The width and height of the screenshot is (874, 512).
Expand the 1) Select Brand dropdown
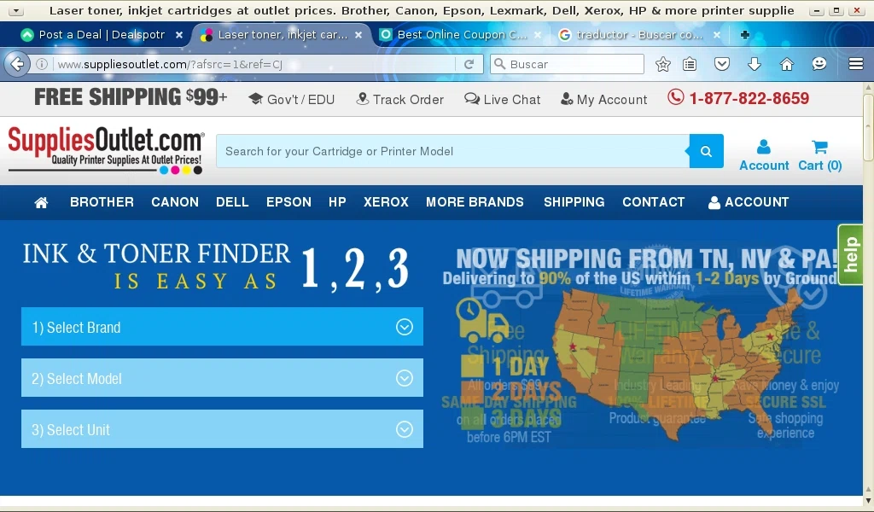(222, 327)
